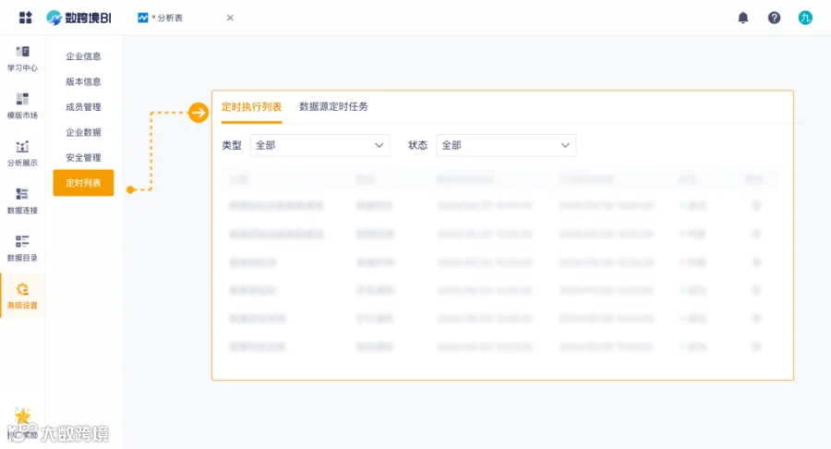
Task: Open 安全管理 settings page
Action: click(83, 157)
